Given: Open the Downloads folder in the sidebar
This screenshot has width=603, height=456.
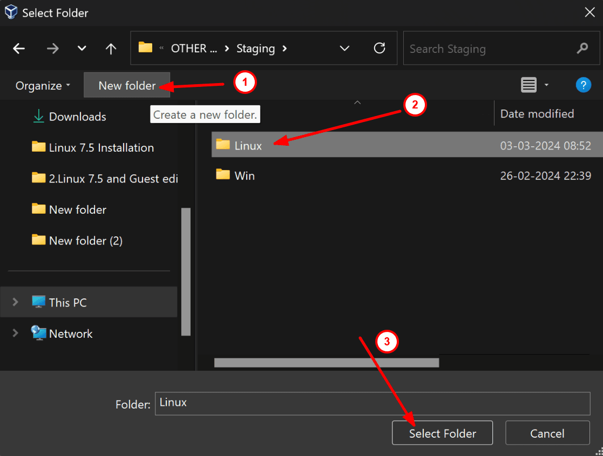Looking at the screenshot, I should [77, 117].
